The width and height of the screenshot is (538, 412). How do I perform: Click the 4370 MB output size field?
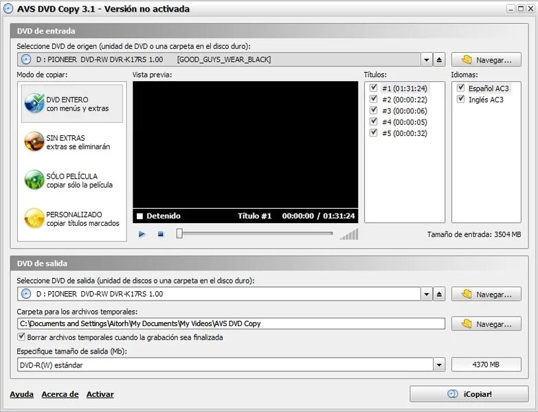tap(486, 365)
